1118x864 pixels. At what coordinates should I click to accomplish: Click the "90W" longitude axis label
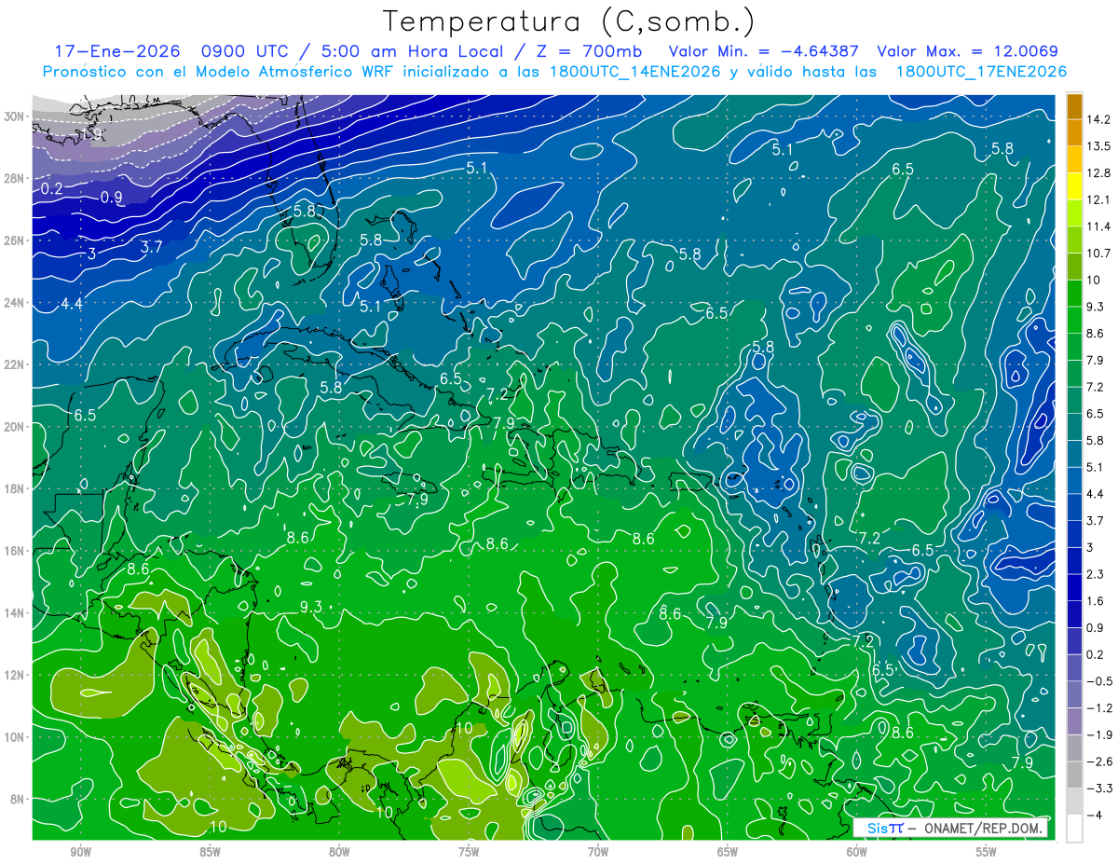pos(81,852)
